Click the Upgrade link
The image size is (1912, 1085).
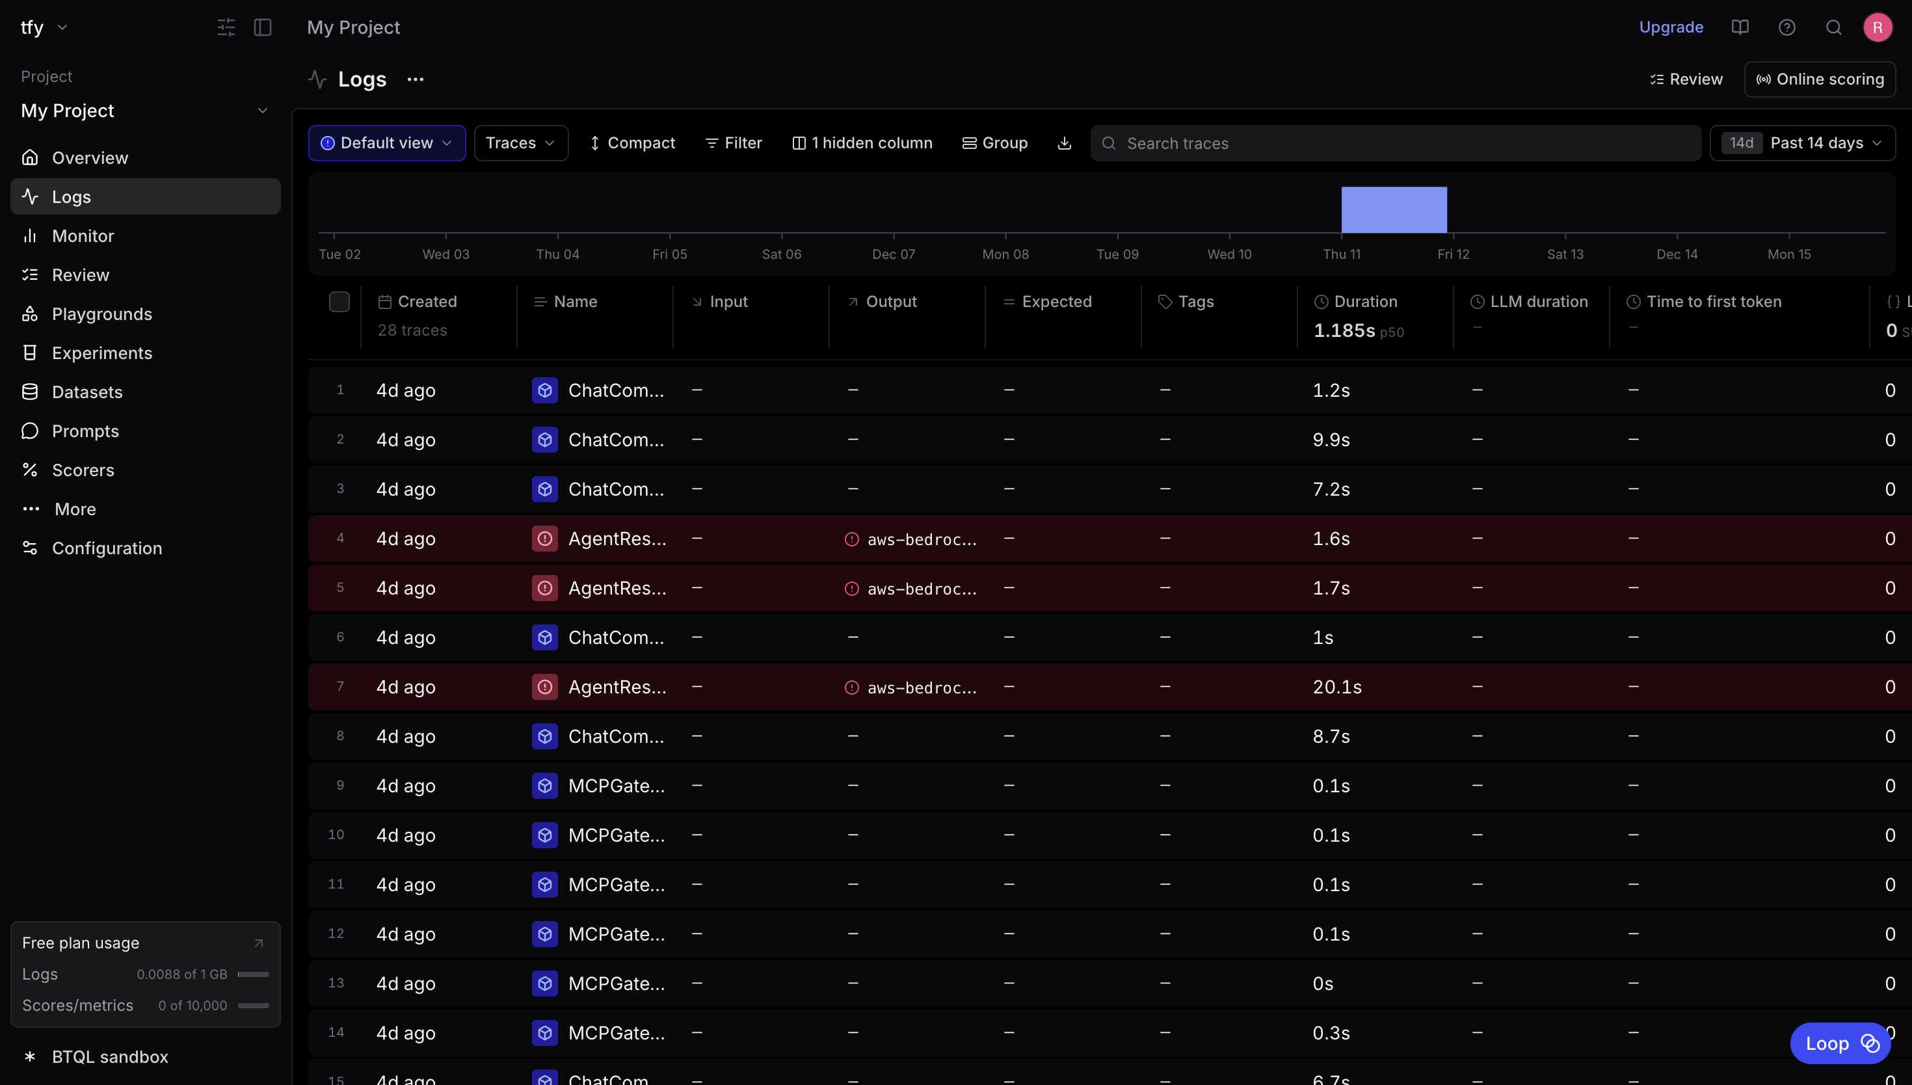pos(1671,27)
